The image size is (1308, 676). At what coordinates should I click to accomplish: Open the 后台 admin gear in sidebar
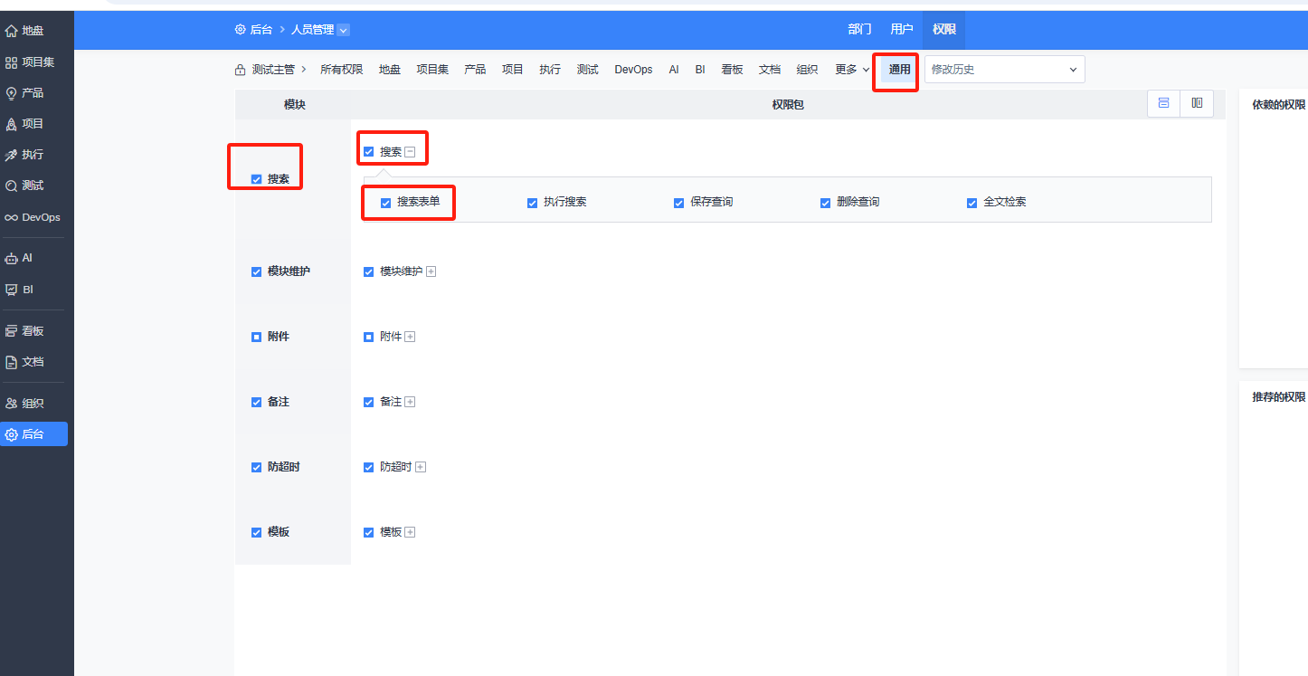pyautogui.click(x=12, y=434)
